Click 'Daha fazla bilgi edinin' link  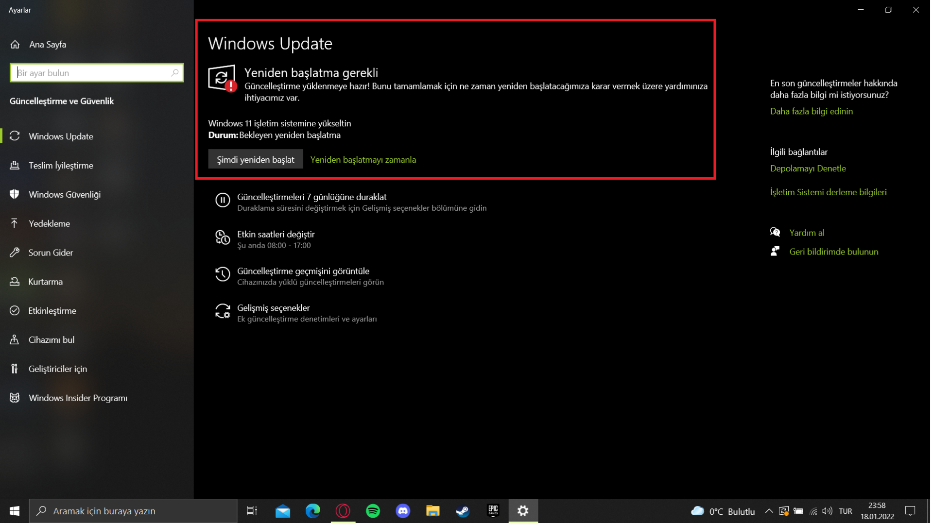coord(813,112)
